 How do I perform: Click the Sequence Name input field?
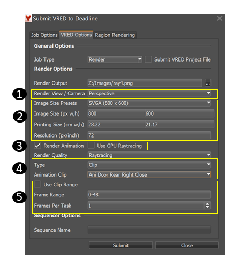click(x=149, y=230)
